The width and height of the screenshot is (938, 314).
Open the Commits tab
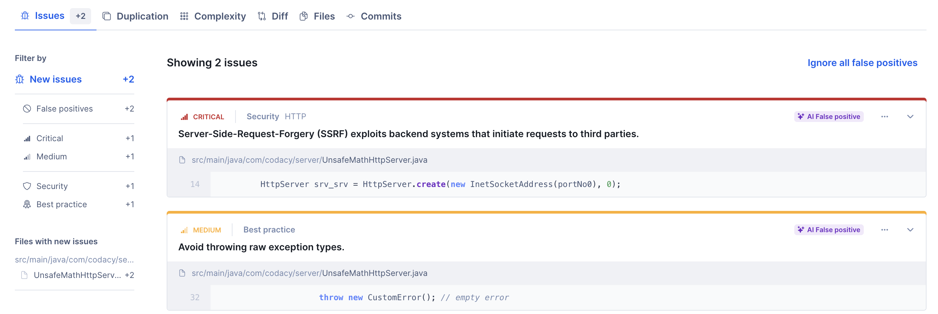click(381, 17)
